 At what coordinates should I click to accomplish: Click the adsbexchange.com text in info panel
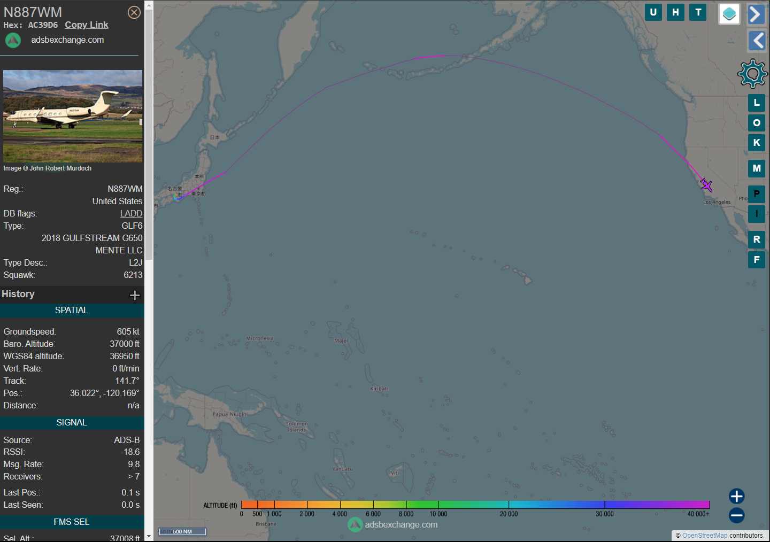[67, 40]
